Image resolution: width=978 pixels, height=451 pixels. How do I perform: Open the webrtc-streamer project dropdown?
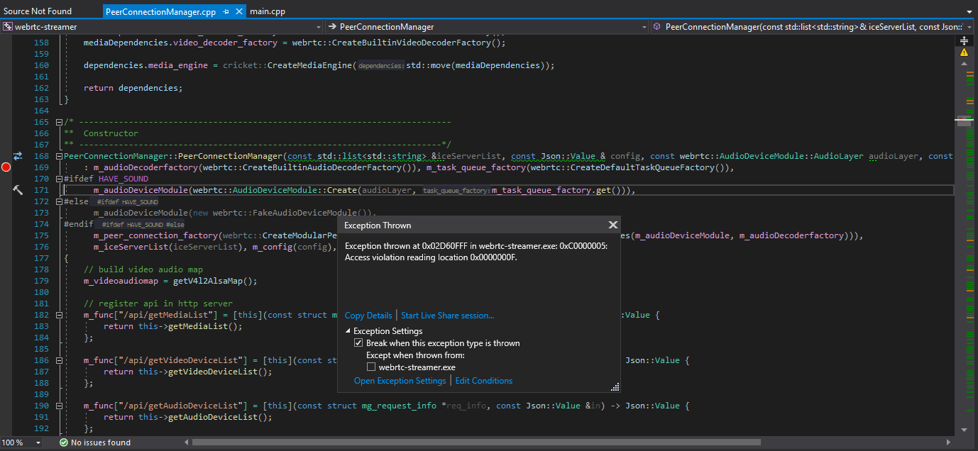[318, 26]
